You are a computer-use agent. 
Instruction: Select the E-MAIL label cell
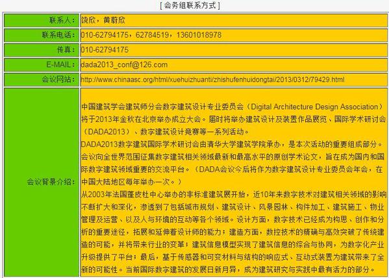42,65
